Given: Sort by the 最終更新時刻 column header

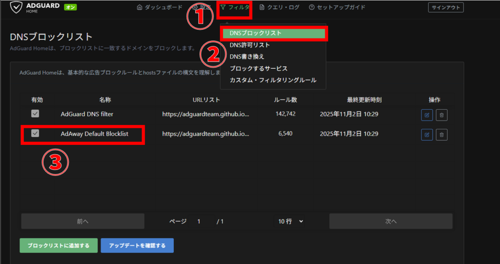Looking at the screenshot, I should coord(364,100).
